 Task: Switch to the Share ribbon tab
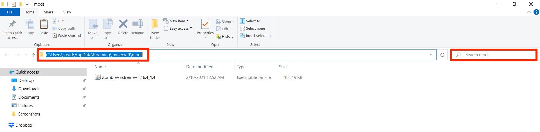(x=49, y=12)
